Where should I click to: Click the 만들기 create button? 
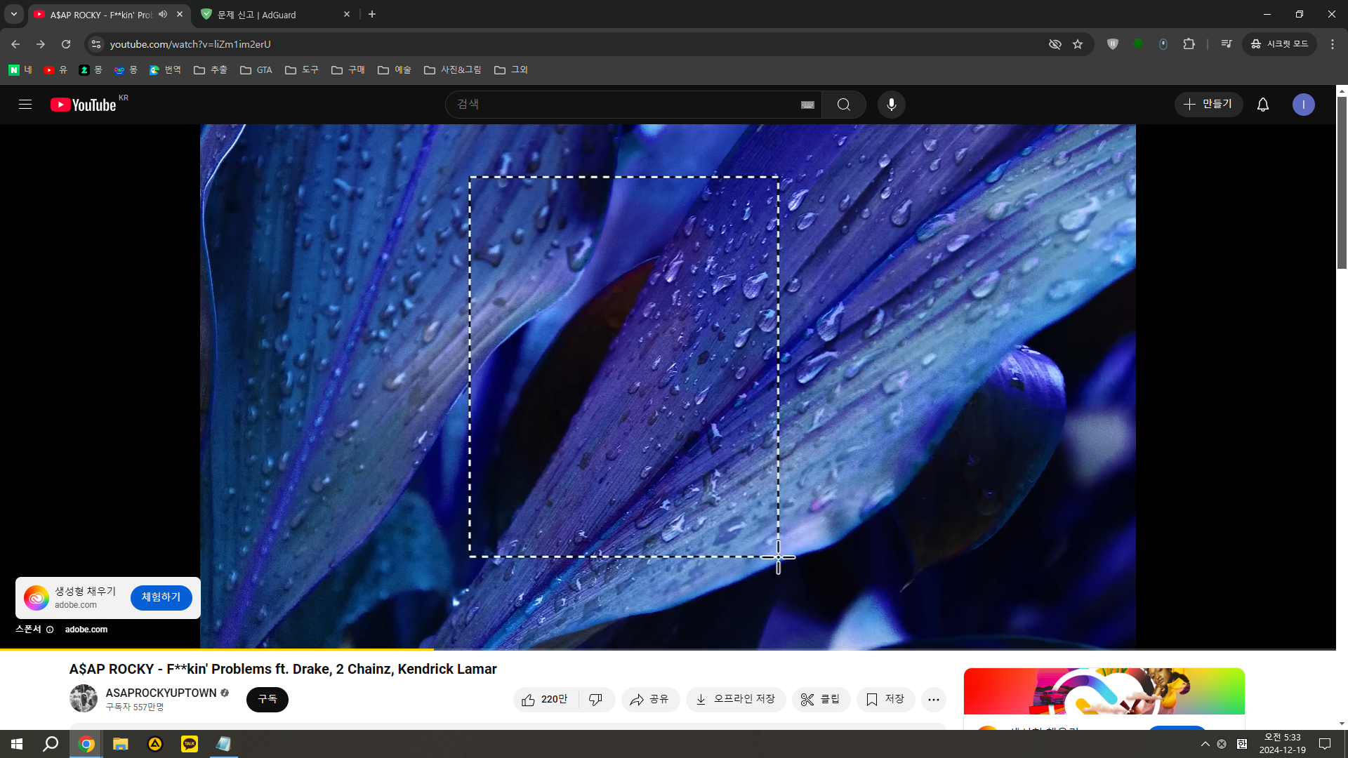pos(1208,105)
